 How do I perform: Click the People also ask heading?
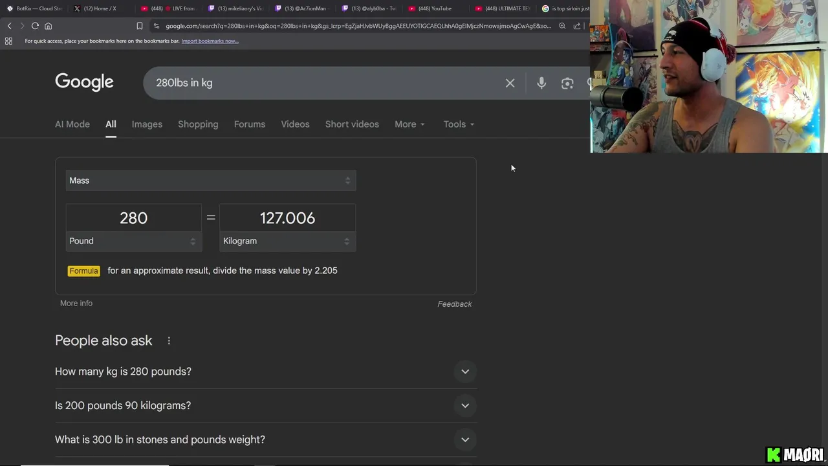[x=103, y=340]
